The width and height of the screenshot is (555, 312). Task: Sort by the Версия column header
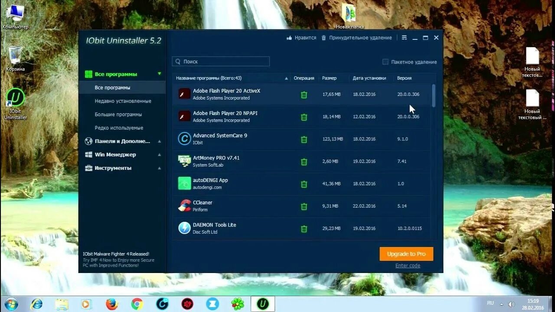tap(404, 78)
